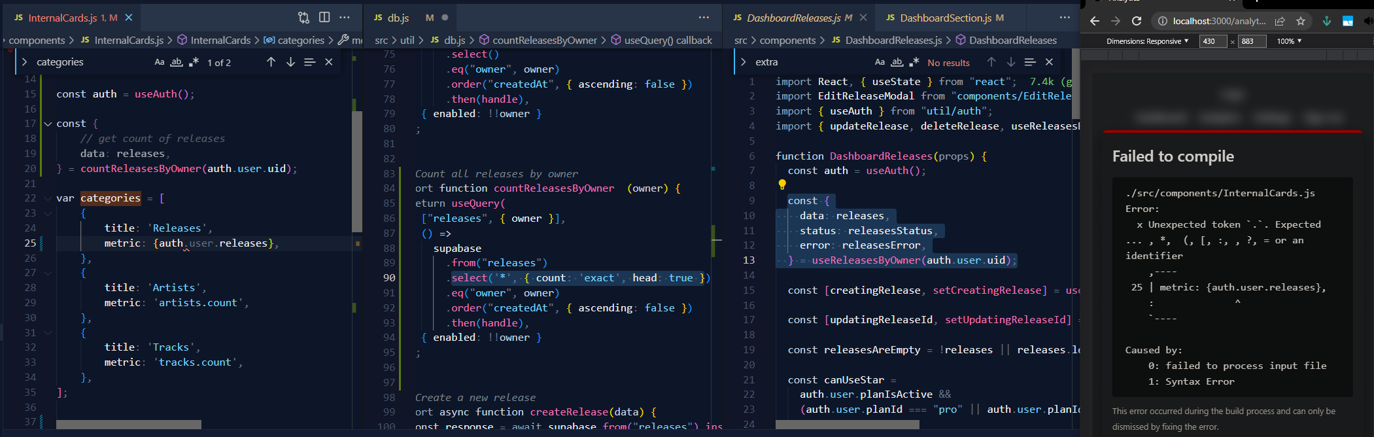The width and height of the screenshot is (1374, 437).
Task: Click util breadcrumb in db.js editor
Action: click(407, 40)
